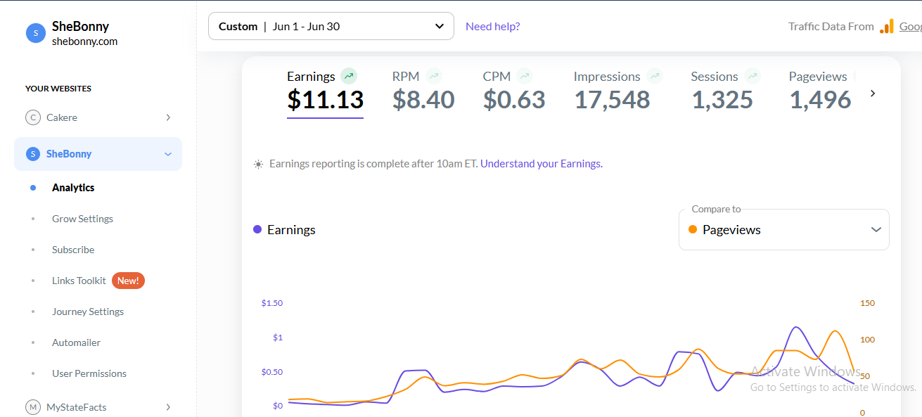This screenshot has height=417, width=922.
Task: Click the Need help? link
Action: (493, 26)
